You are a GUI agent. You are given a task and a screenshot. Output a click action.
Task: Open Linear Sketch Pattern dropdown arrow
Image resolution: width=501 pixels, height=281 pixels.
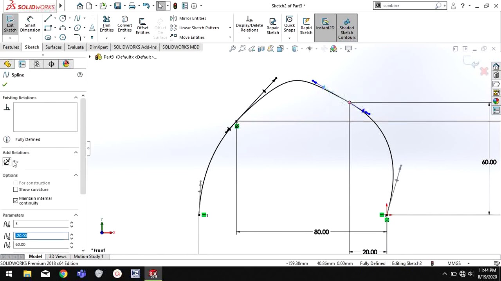click(230, 28)
